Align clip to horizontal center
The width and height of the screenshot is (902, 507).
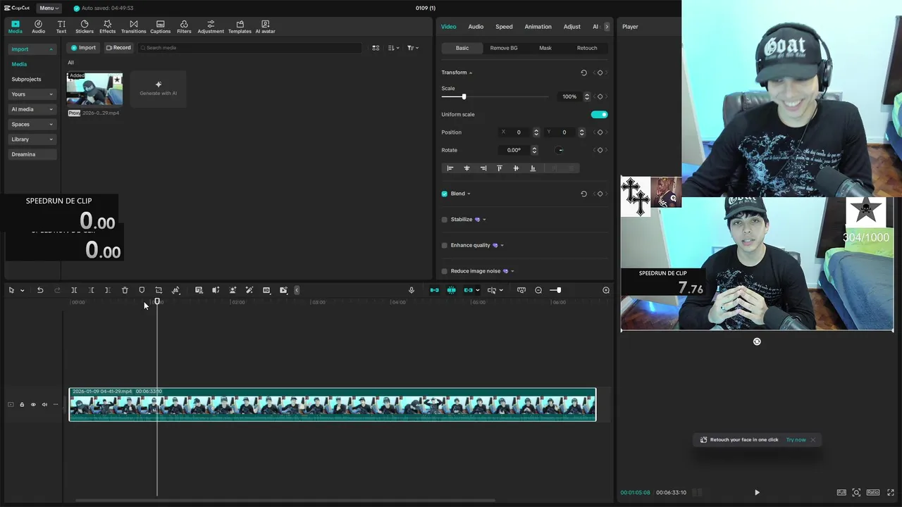click(x=467, y=168)
